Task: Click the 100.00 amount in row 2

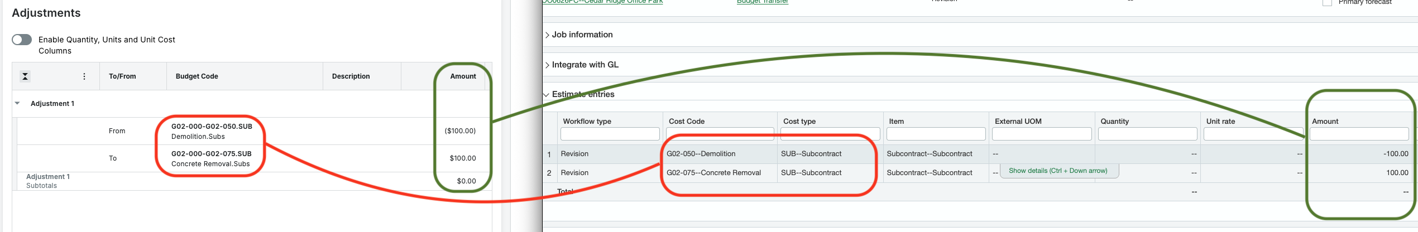Action: pyautogui.click(x=1397, y=173)
